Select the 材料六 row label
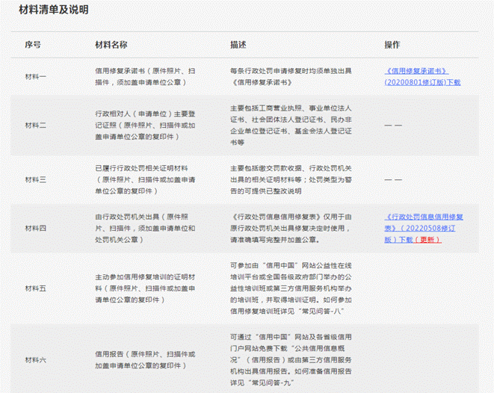The height and width of the screenshot is (393, 494). (x=35, y=358)
